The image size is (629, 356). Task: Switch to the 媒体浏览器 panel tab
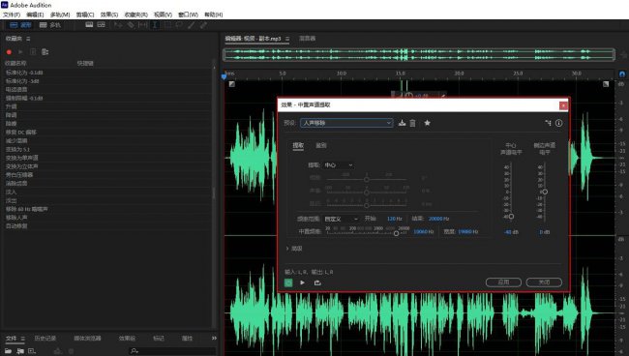(87, 339)
